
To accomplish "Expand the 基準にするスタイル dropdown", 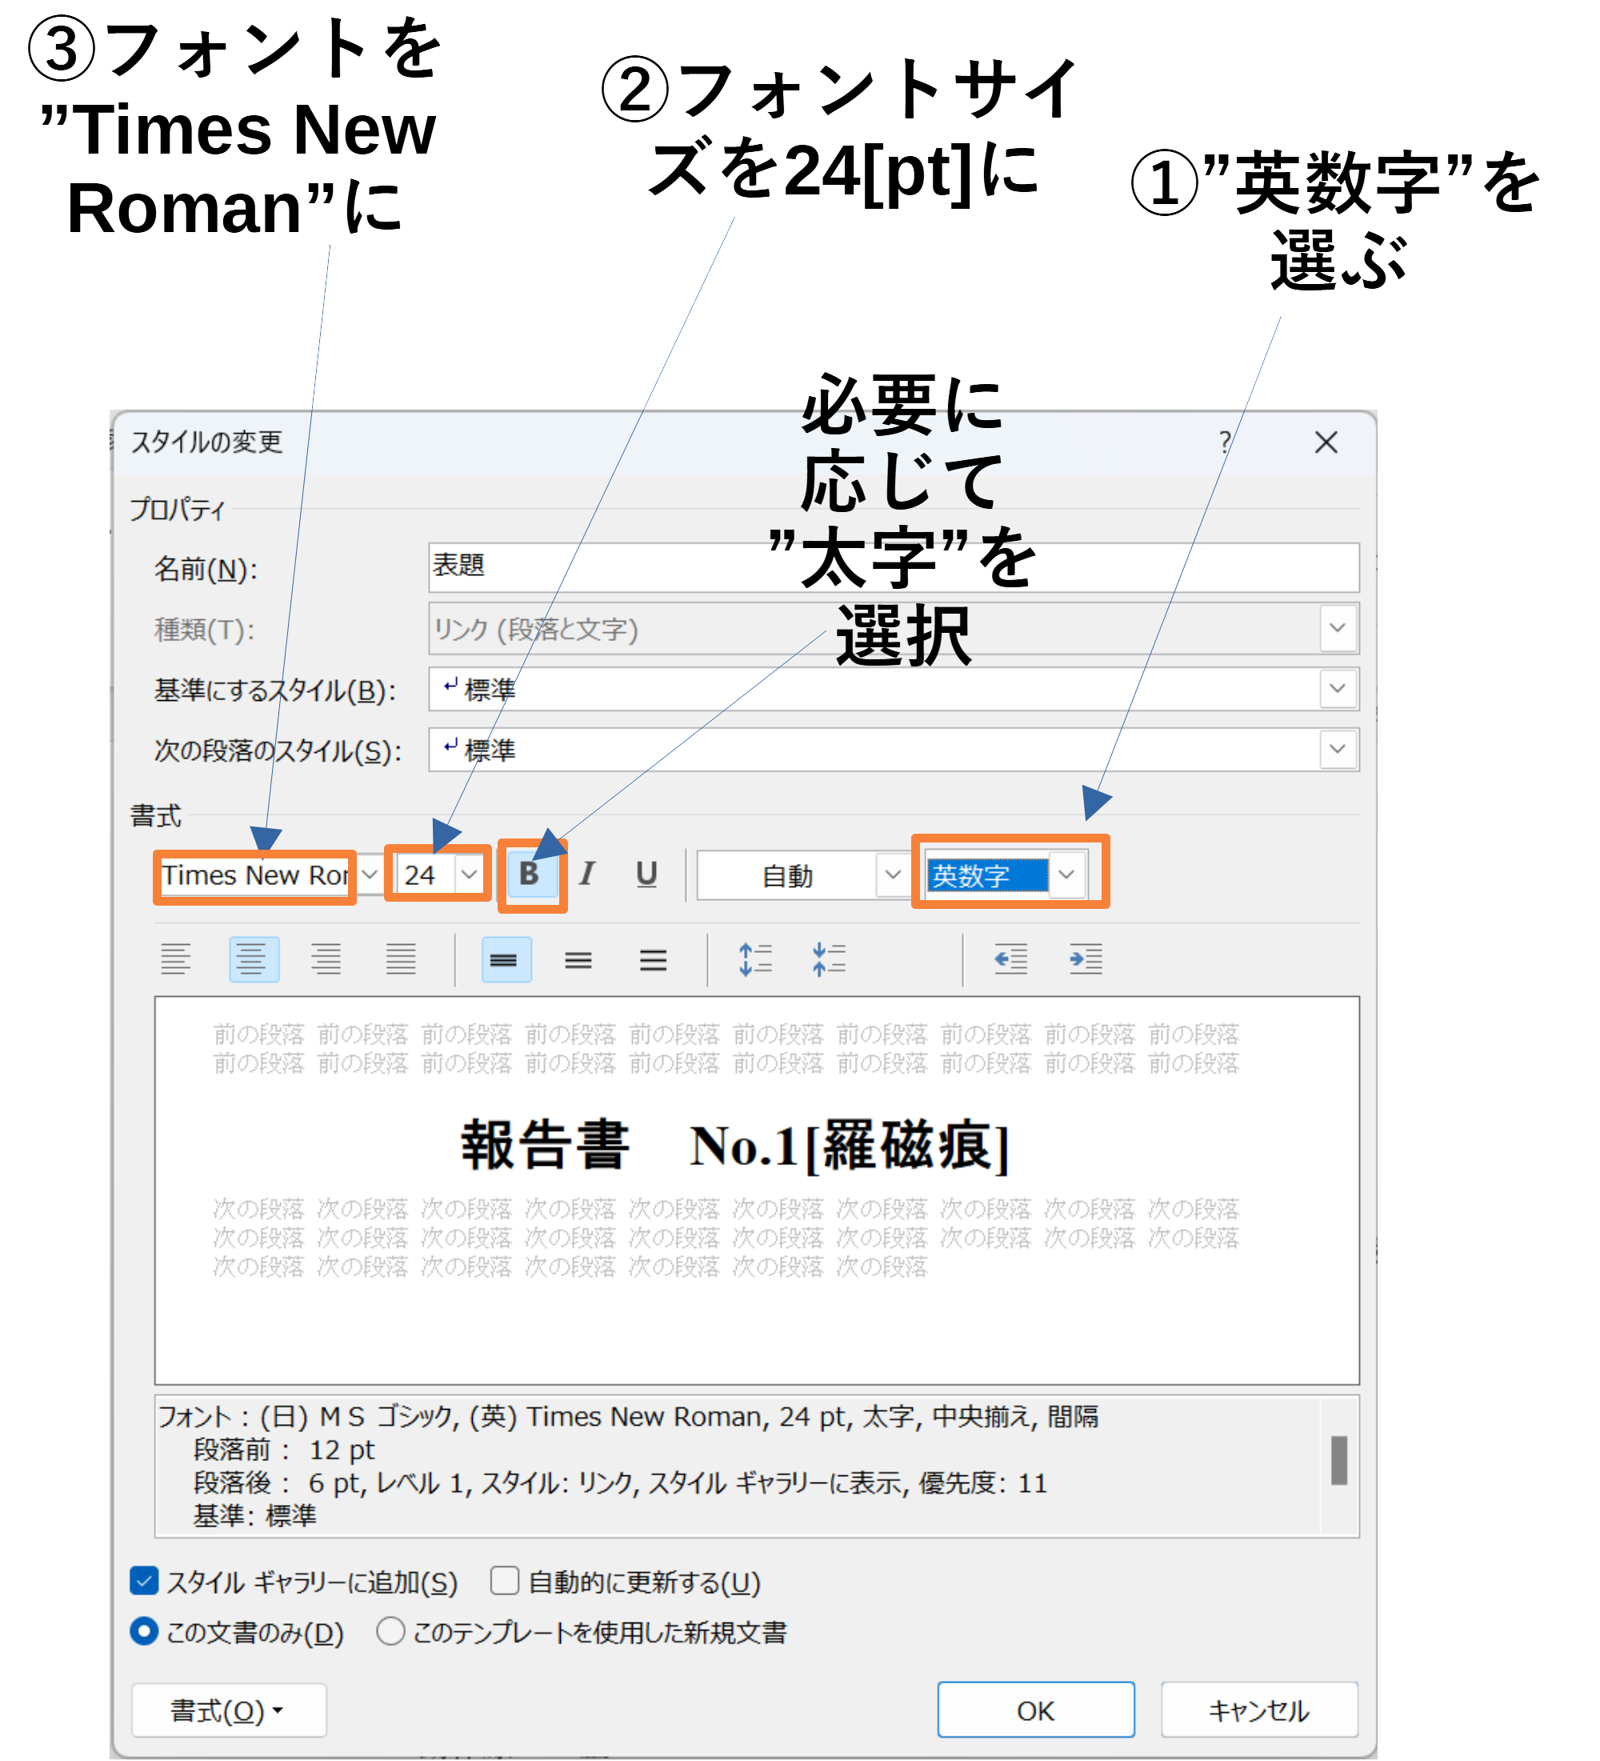I will tap(1338, 689).
